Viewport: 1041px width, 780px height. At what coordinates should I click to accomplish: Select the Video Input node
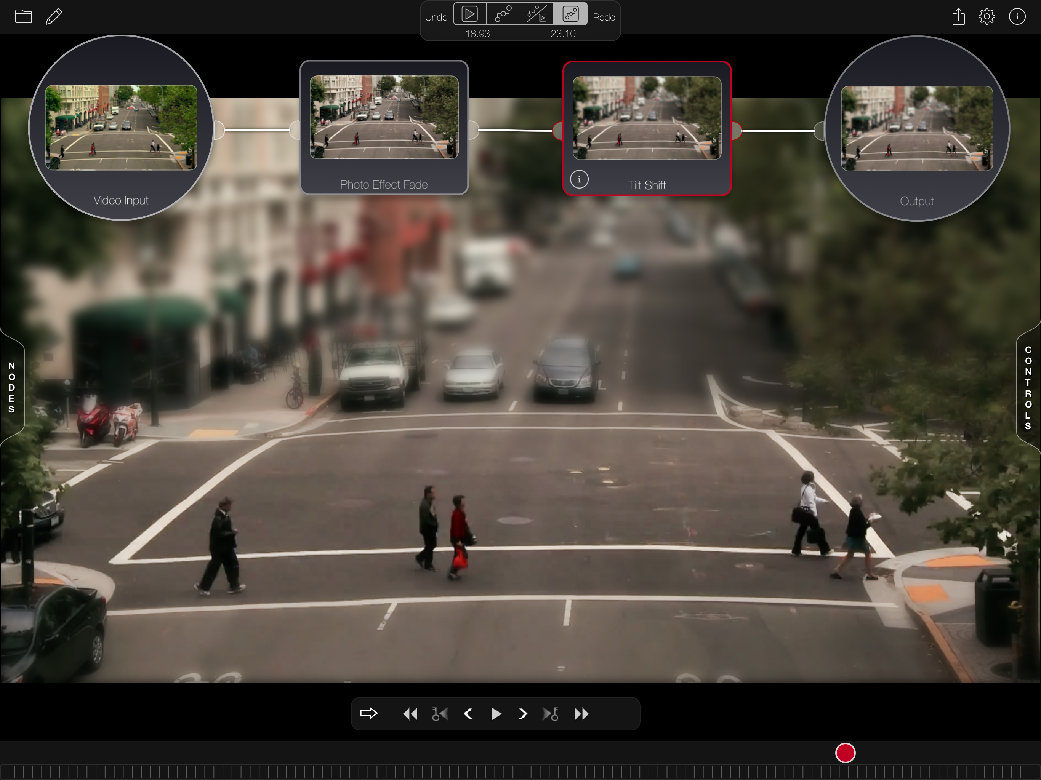(x=121, y=128)
